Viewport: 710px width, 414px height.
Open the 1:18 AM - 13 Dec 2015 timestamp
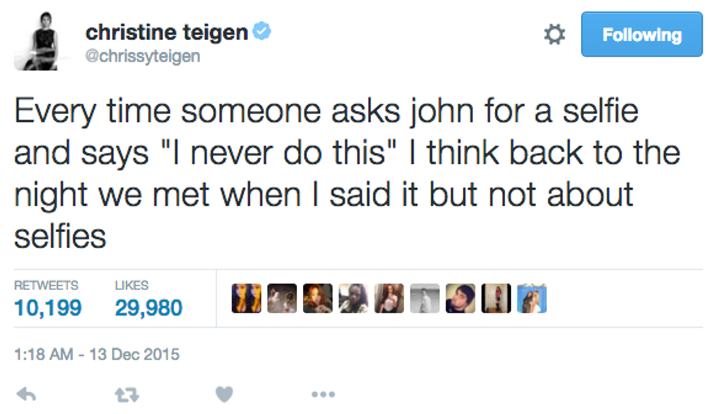pos(96,355)
